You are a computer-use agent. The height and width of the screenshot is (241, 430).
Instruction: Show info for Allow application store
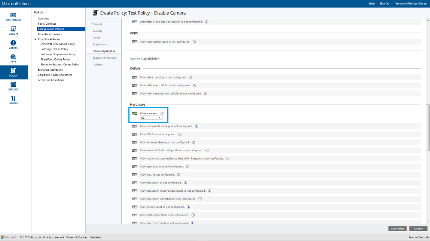click(x=194, y=42)
